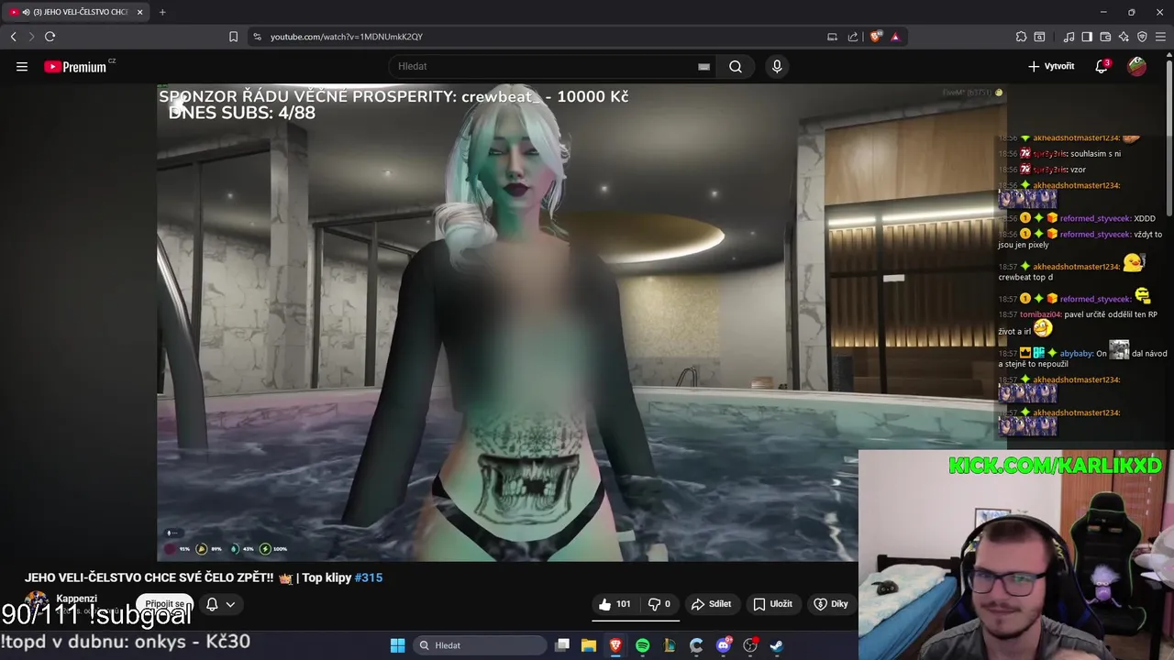Open the Brave Rewards triangle icon
Viewport: 1174px width, 660px height.
point(895,37)
